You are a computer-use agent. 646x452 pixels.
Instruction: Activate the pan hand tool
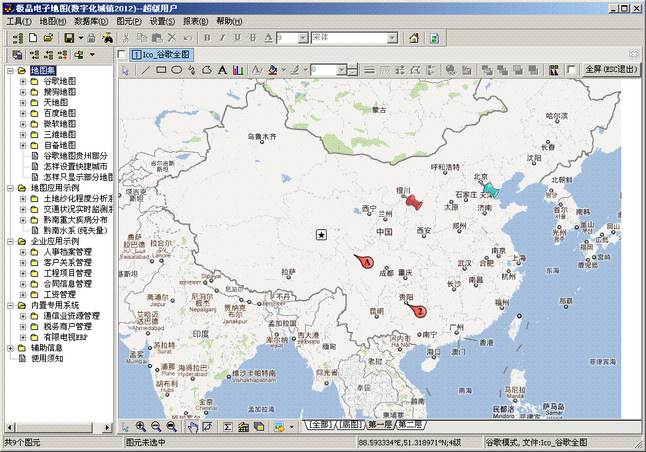[193, 427]
